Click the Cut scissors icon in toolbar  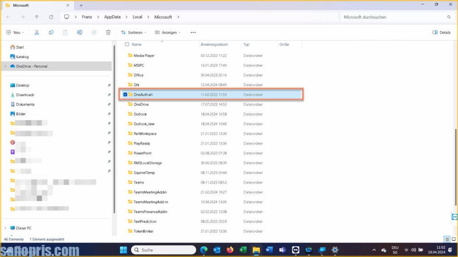click(37, 33)
